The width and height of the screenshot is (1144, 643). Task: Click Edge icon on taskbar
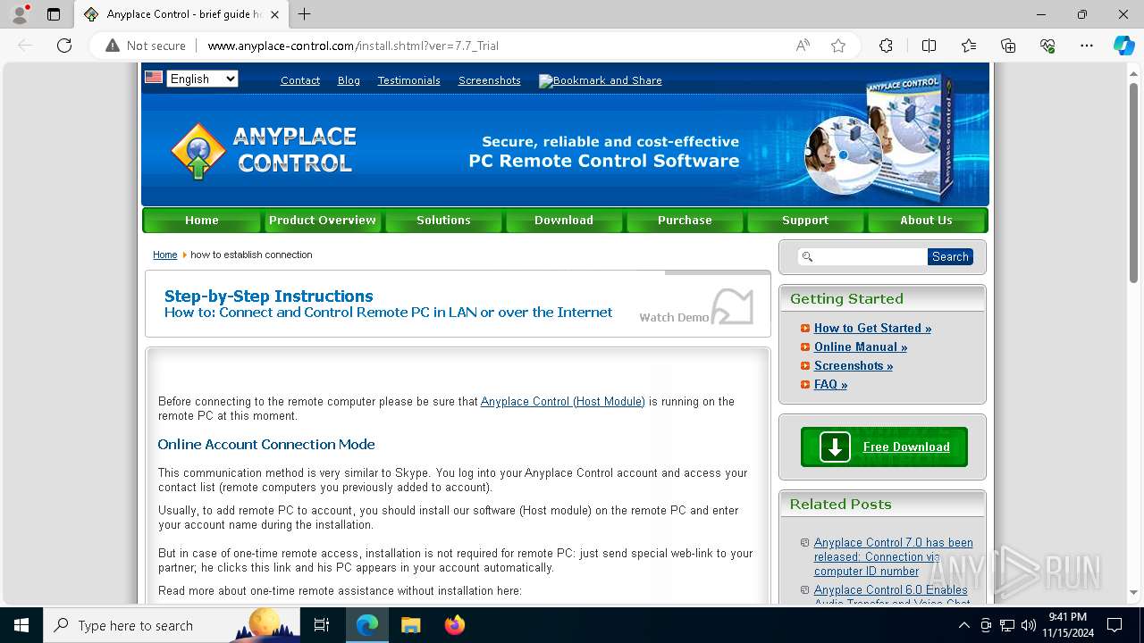[367, 625]
